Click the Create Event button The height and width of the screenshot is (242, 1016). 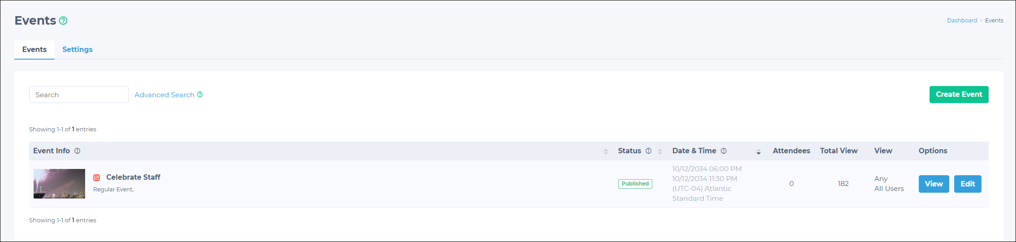click(959, 95)
